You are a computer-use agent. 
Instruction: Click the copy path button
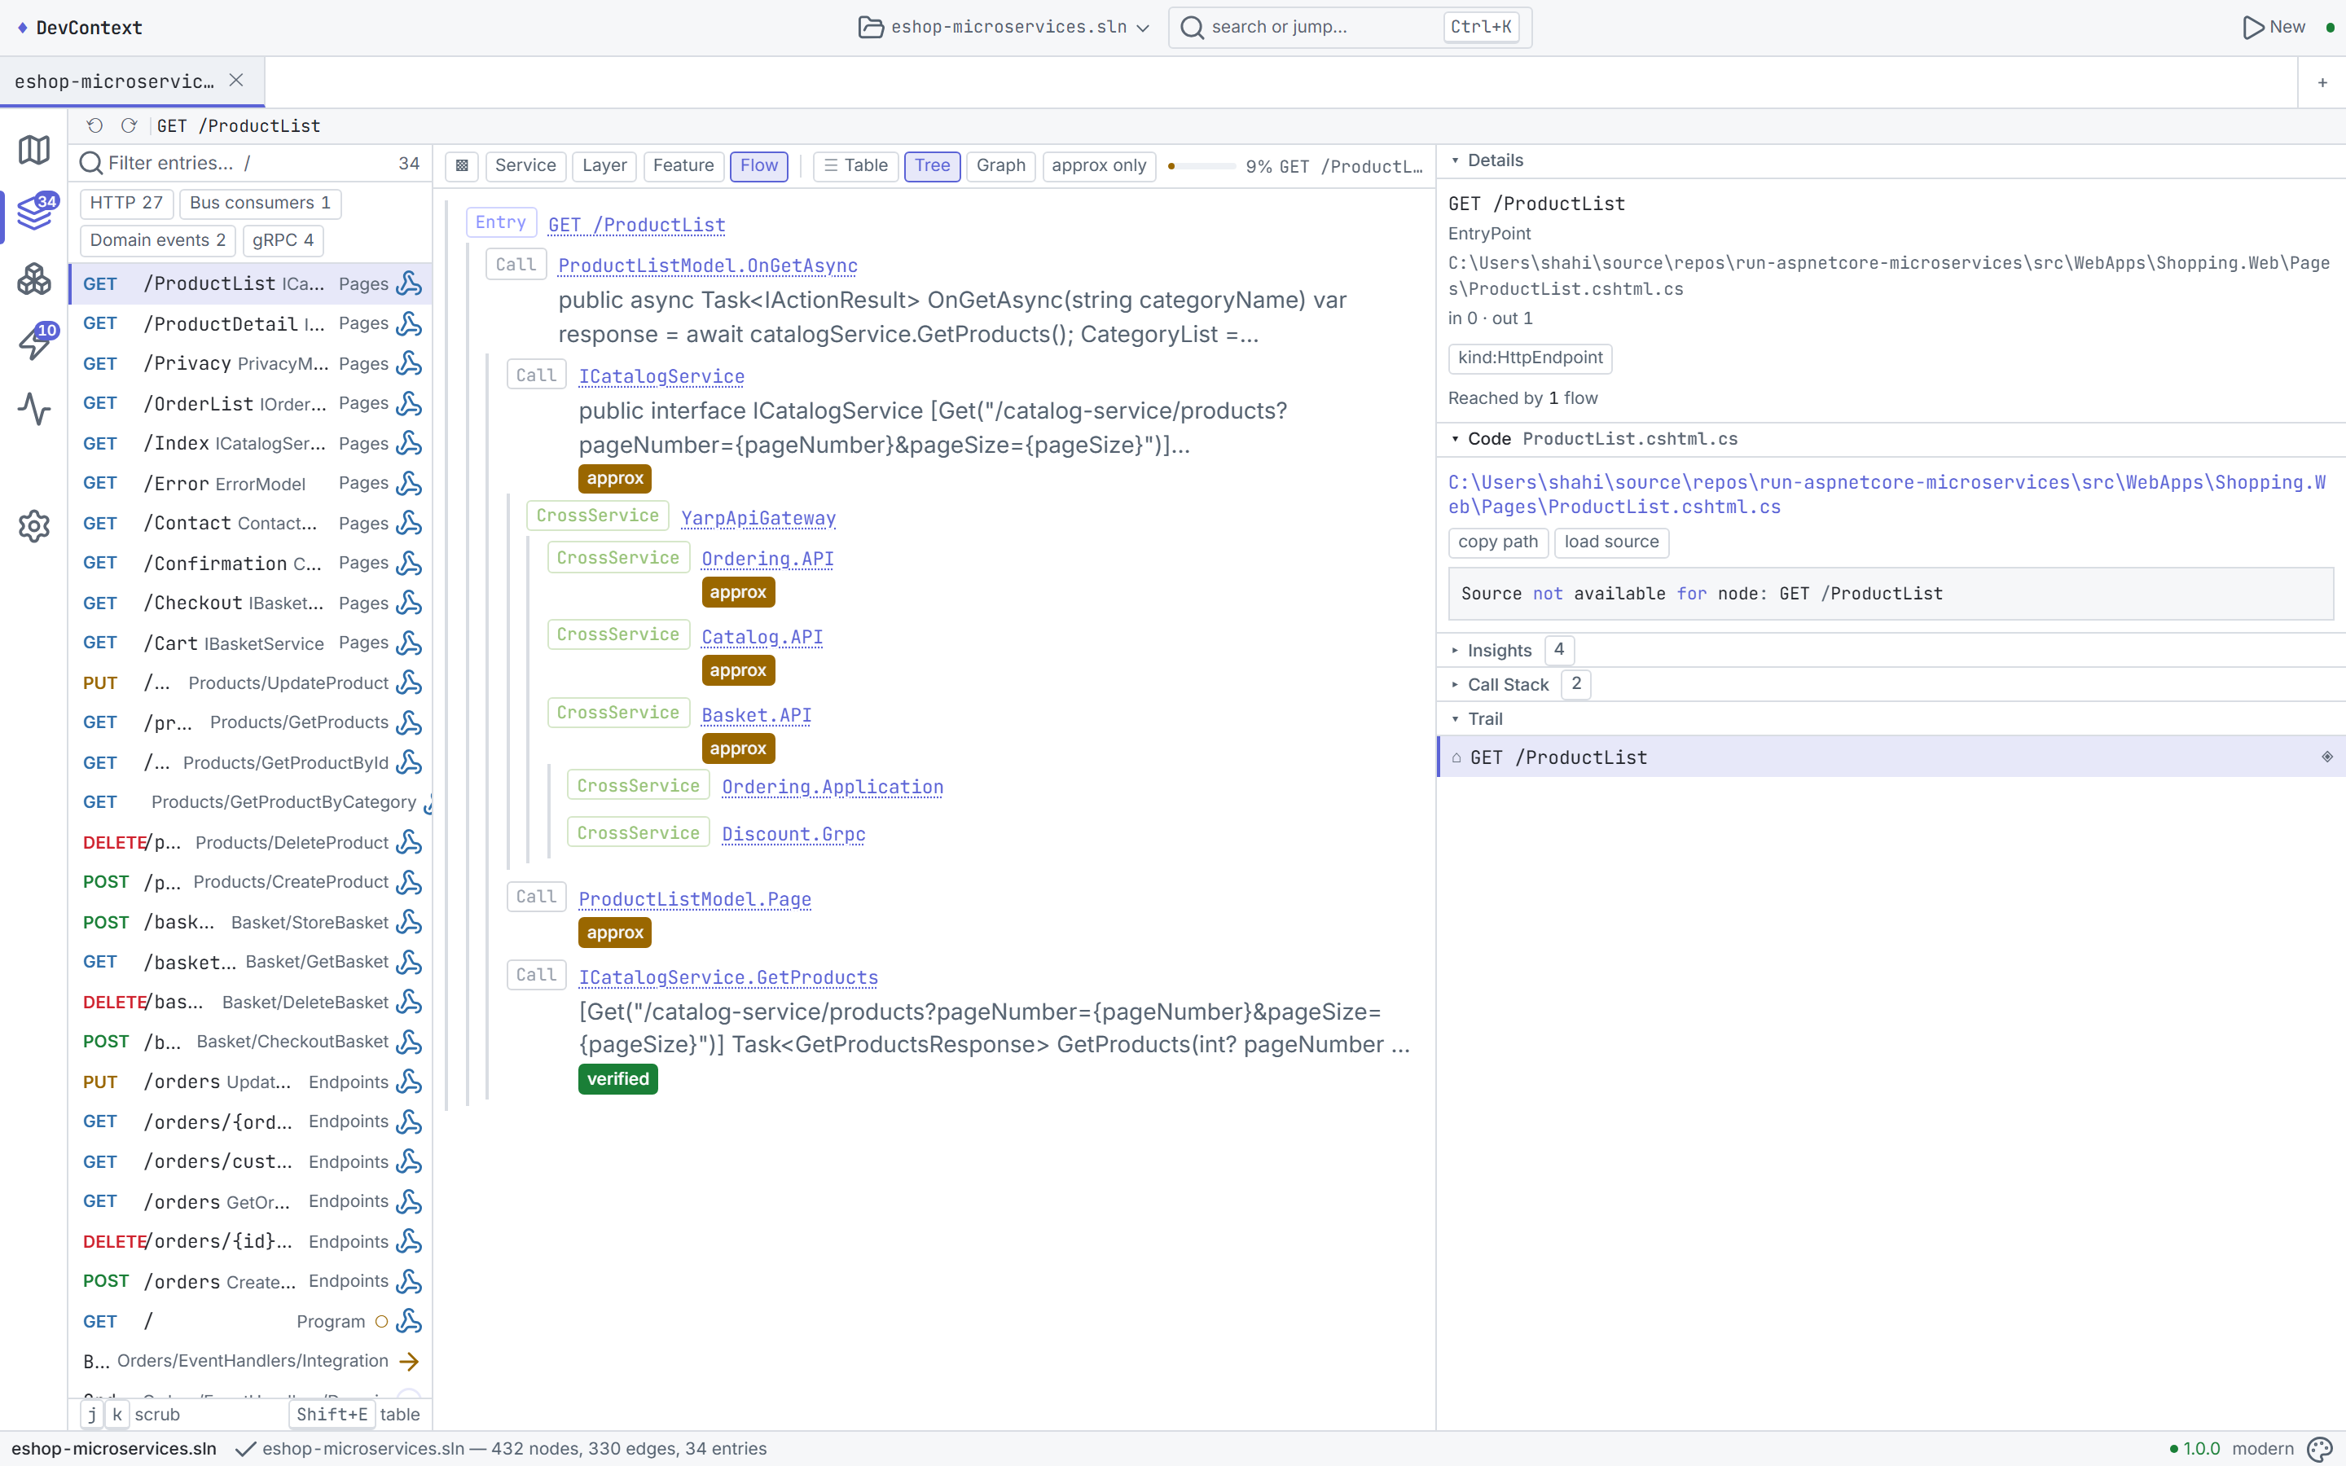pos(1498,542)
